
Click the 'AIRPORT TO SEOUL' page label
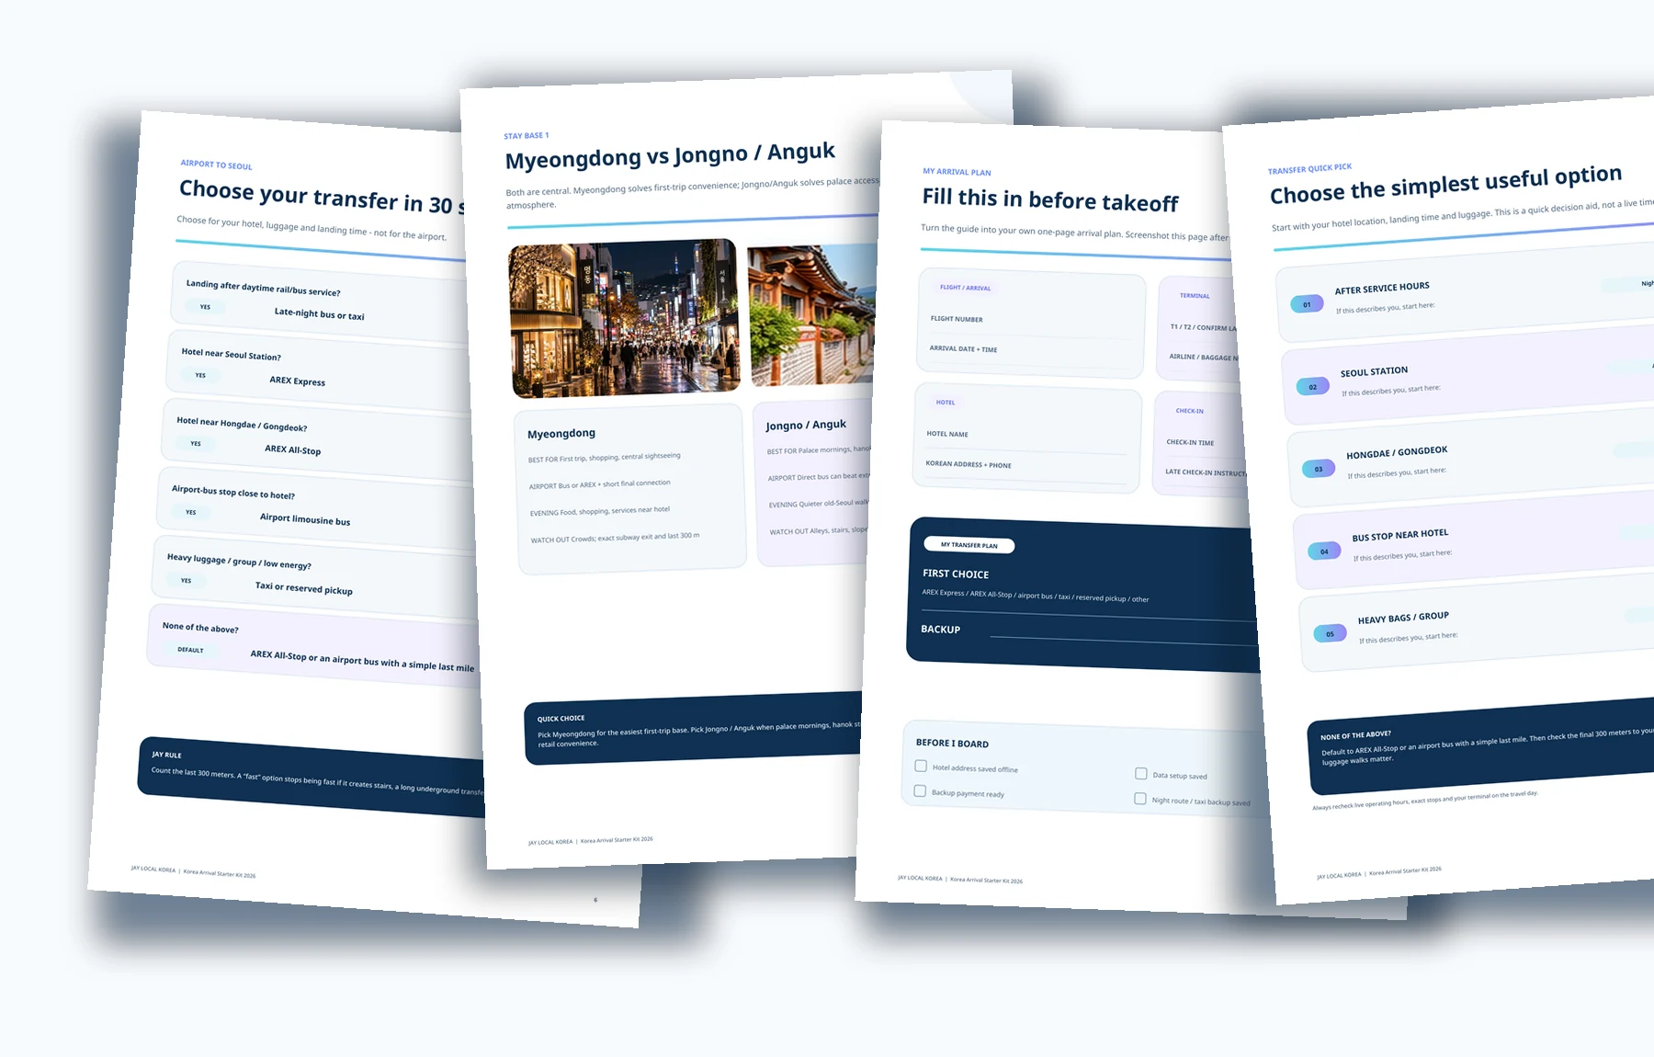click(216, 165)
